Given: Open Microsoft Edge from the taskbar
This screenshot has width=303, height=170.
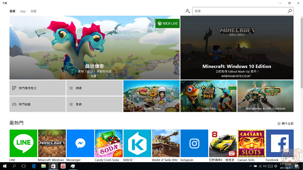Looking at the screenshot, I should pyautogui.click(x=34, y=166).
